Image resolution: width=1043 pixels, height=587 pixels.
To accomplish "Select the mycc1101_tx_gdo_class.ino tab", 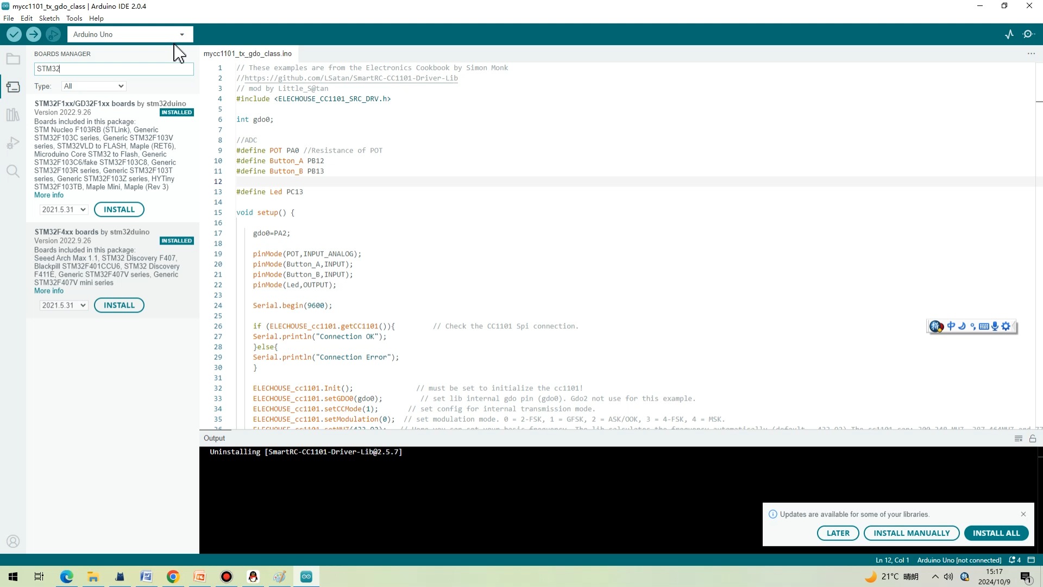I will (247, 53).
